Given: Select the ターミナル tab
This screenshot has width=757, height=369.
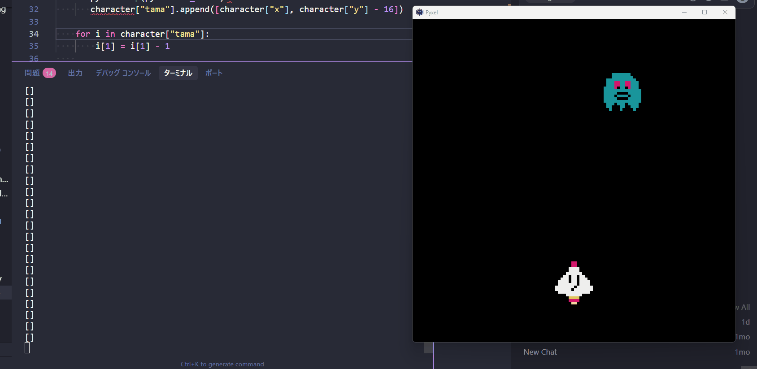Looking at the screenshot, I should tap(178, 73).
